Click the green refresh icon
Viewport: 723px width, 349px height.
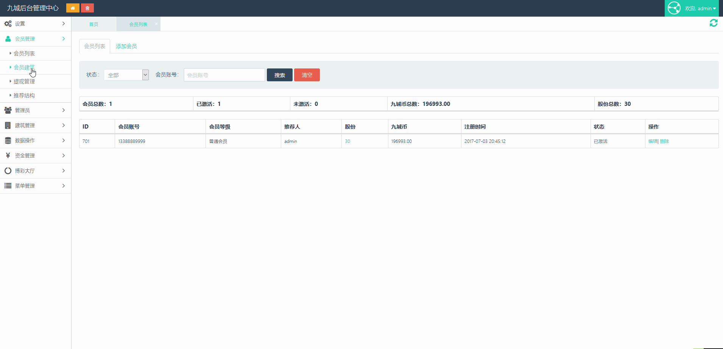[x=714, y=23]
